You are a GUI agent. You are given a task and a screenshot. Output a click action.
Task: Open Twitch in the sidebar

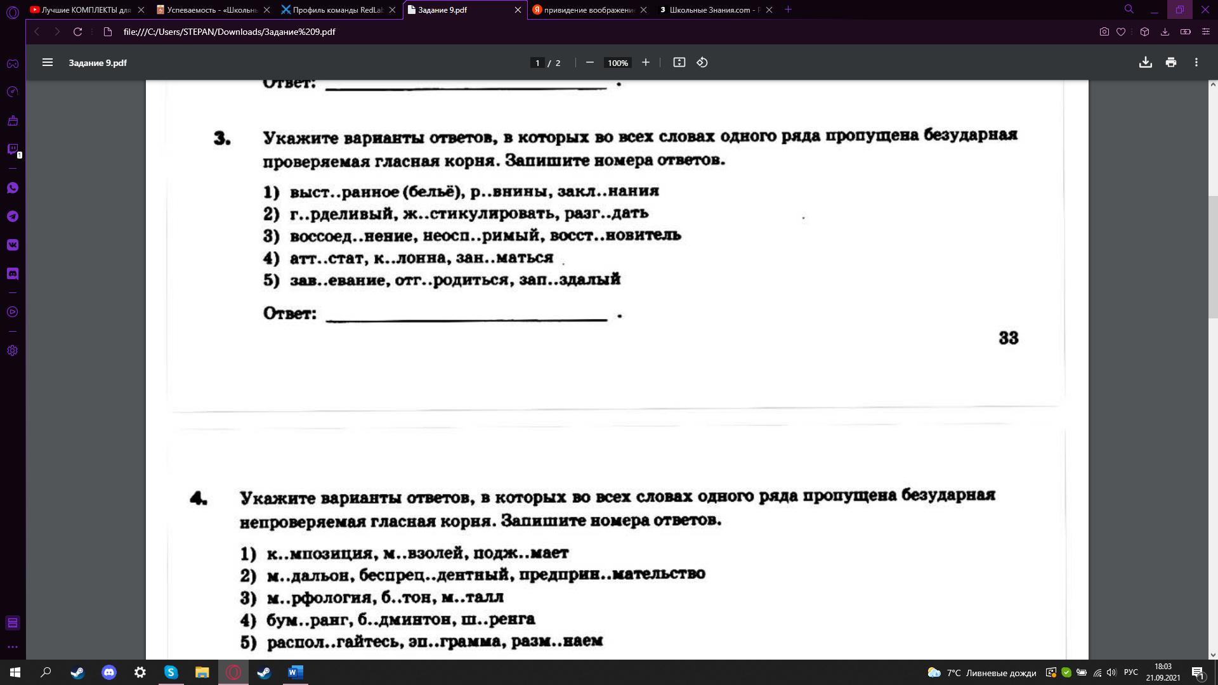(x=13, y=150)
